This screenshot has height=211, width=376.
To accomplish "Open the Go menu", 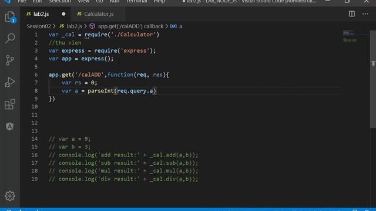I will [99, 1].
